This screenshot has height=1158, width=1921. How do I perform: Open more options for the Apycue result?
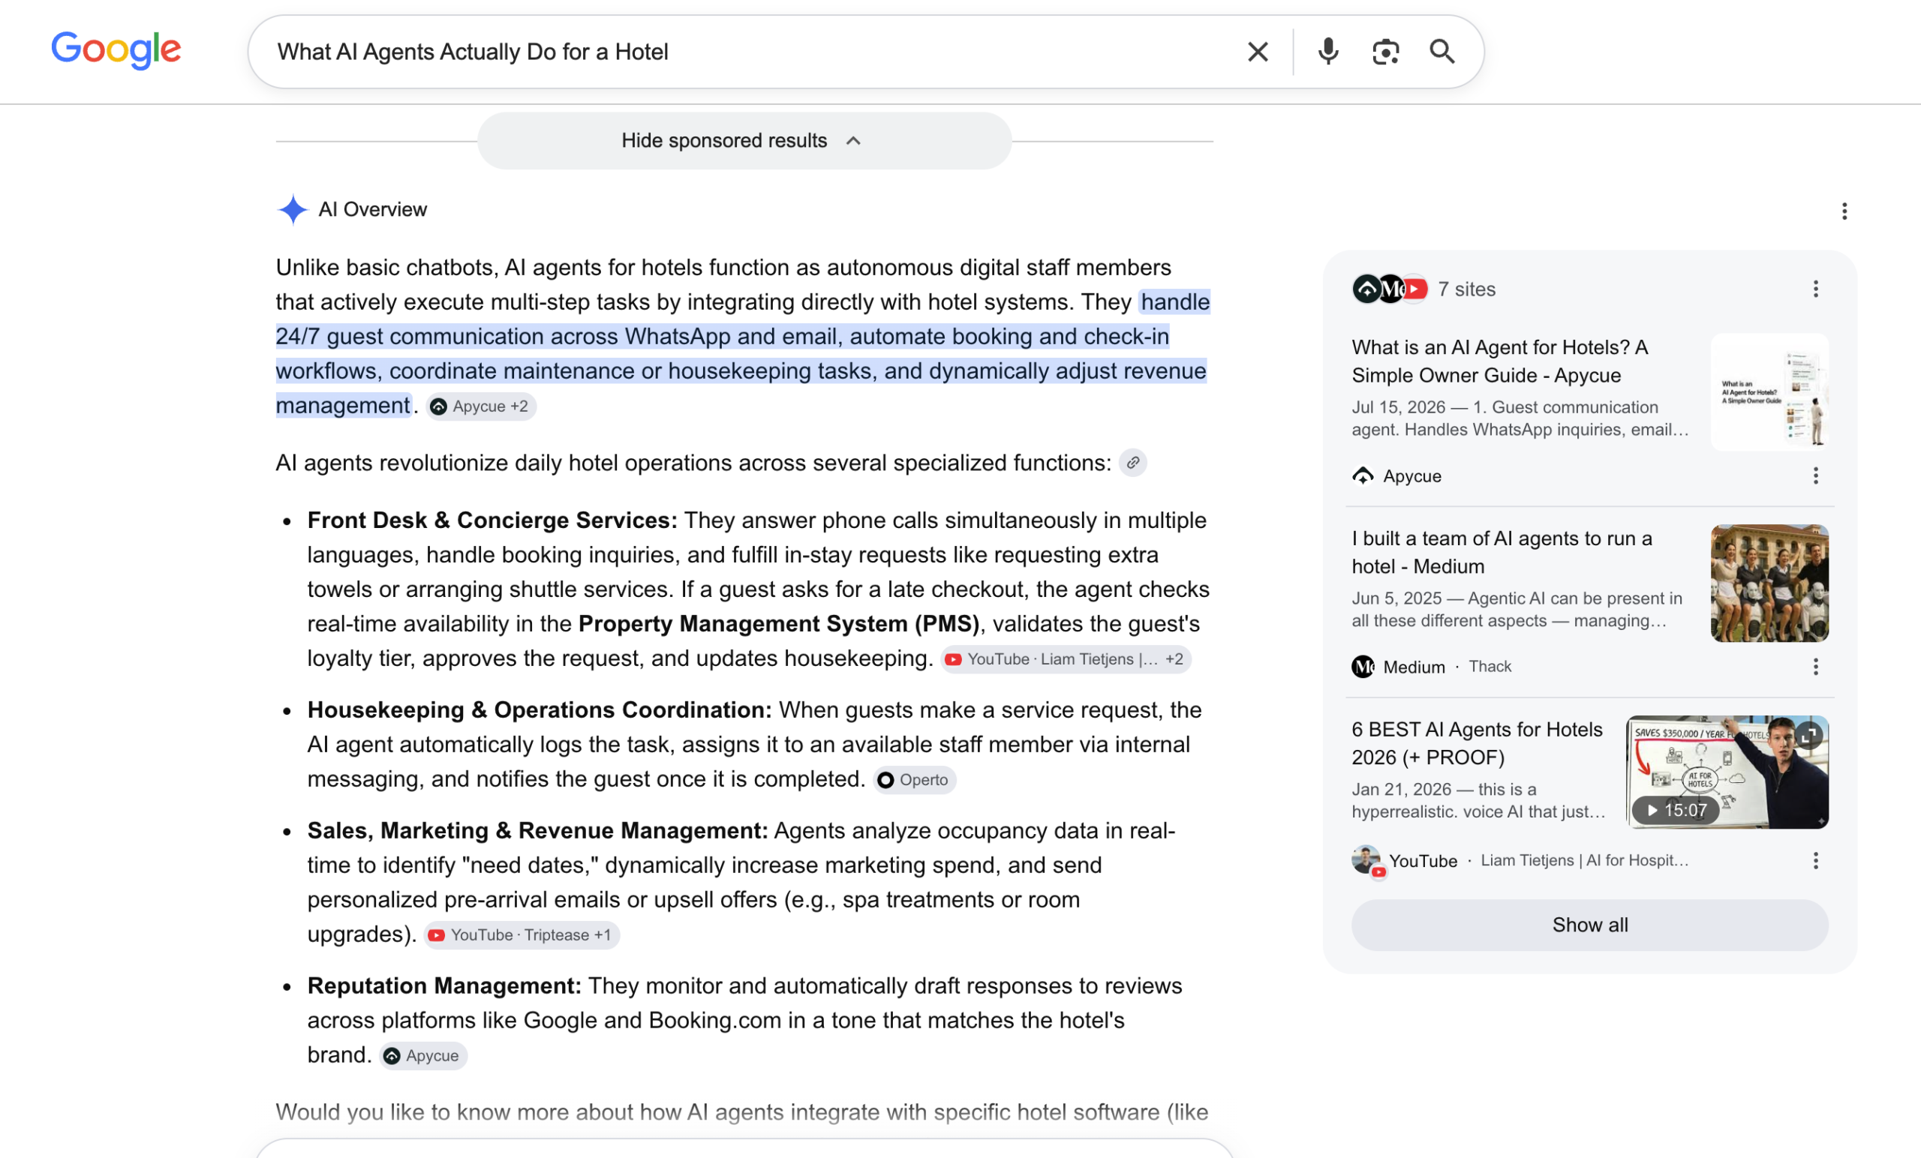coord(1816,476)
